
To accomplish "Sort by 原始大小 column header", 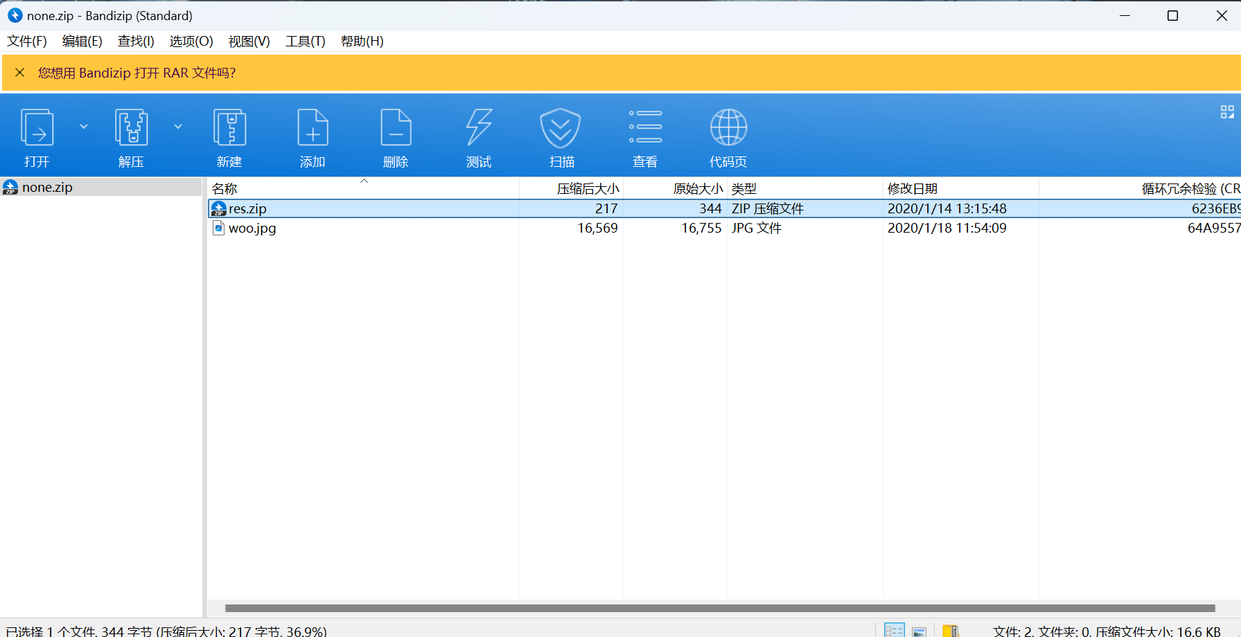I will coord(675,188).
